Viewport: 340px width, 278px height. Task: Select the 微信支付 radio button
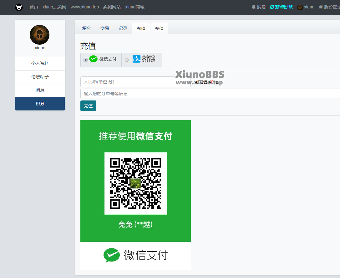coord(86,60)
